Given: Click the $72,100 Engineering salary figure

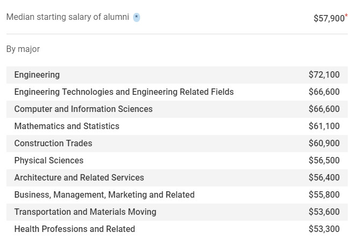Looking at the screenshot, I should pyautogui.click(x=324, y=75).
